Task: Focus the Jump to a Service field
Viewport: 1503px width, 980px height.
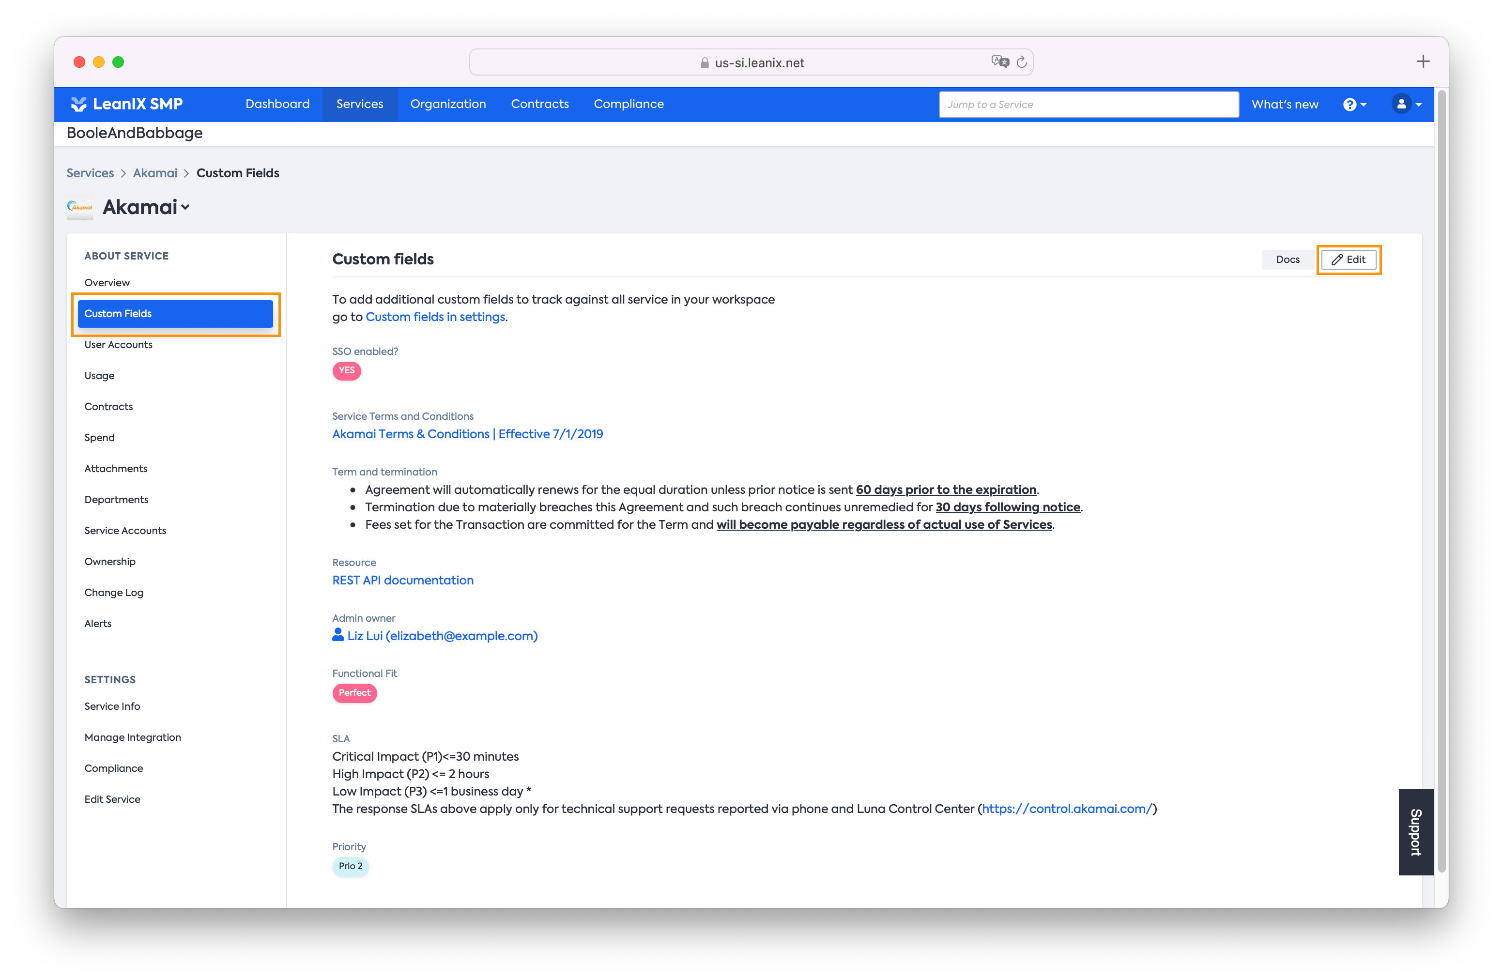Action: pos(1088,105)
